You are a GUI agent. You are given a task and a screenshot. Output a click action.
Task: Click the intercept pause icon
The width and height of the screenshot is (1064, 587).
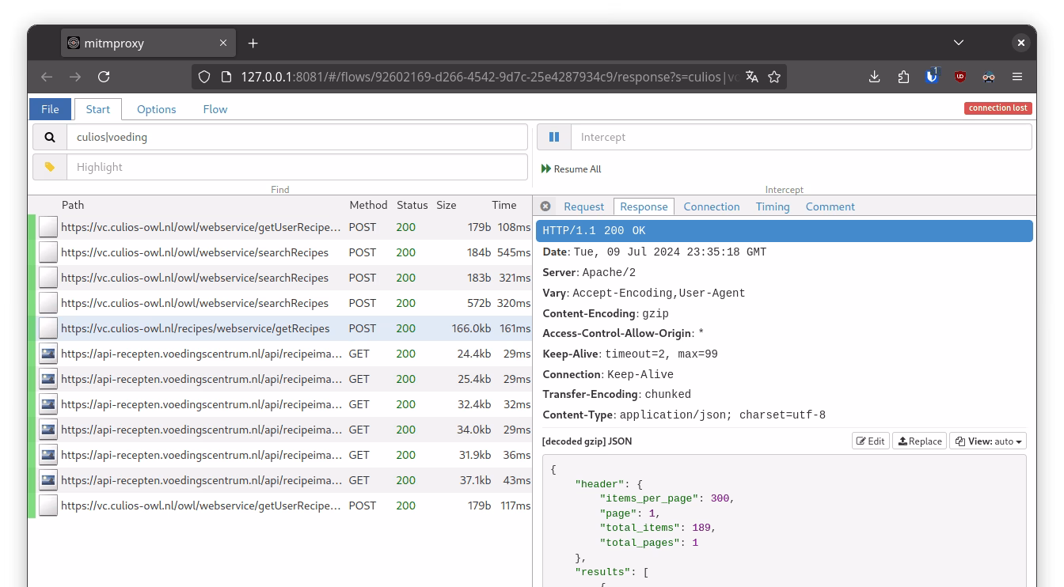(554, 137)
